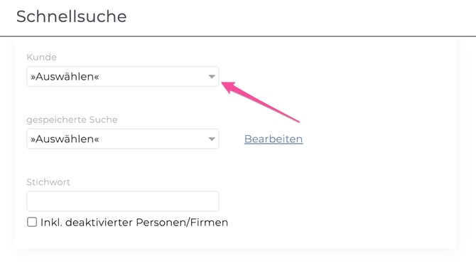Click the arrow icon of gespeicherte Suche
Screen dimensions: 476x266
tap(212, 139)
